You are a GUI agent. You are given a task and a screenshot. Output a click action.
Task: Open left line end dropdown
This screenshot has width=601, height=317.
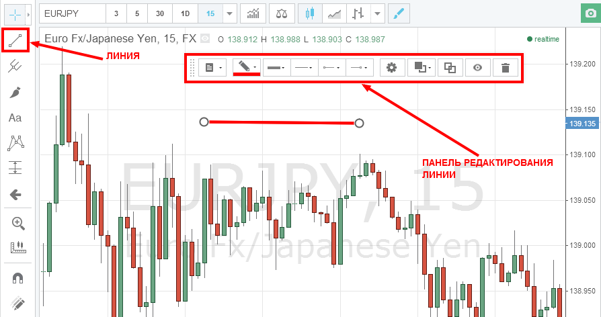332,68
